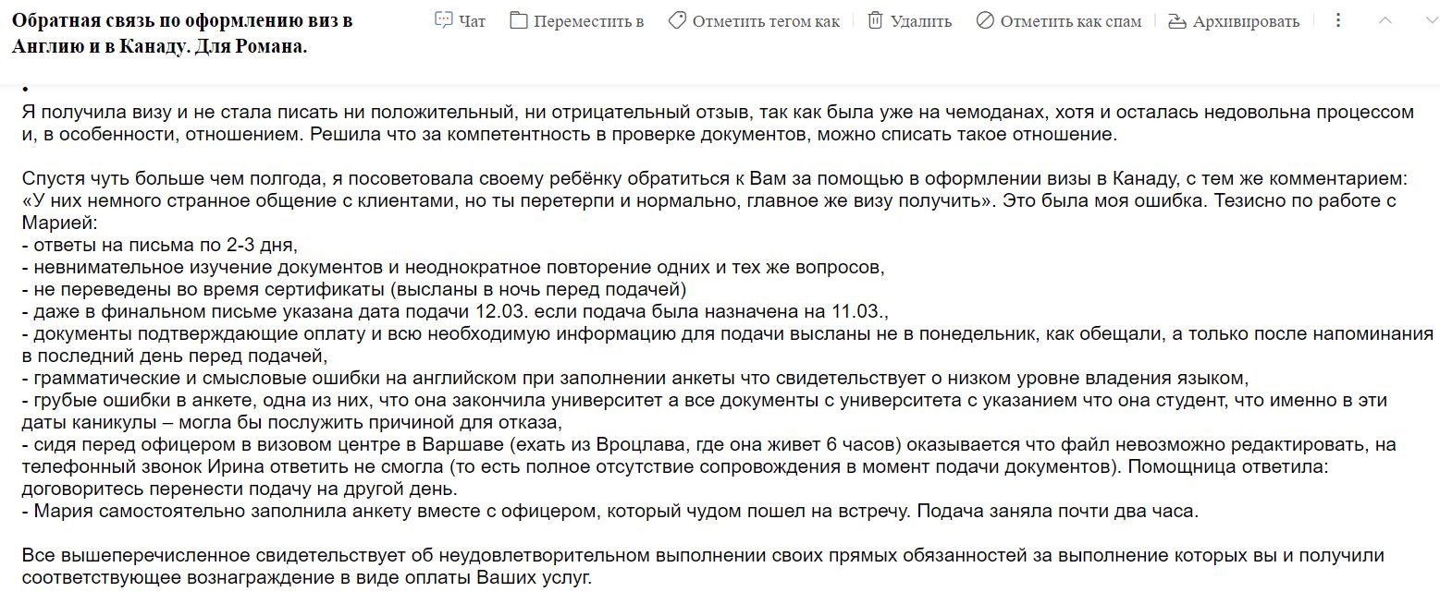Click the tag icon beside «Отметить тегом как»

click(x=678, y=19)
